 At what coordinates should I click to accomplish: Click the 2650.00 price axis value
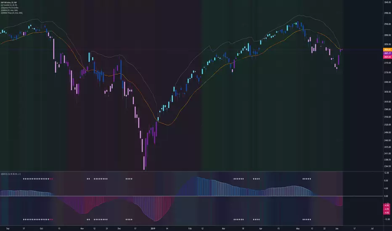pos(387,92)
